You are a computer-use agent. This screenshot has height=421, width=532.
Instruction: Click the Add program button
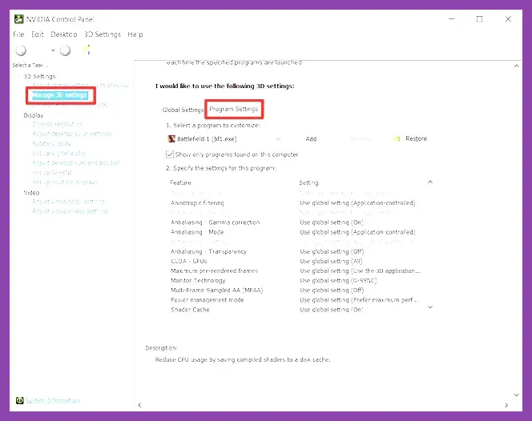click(311, 139)
